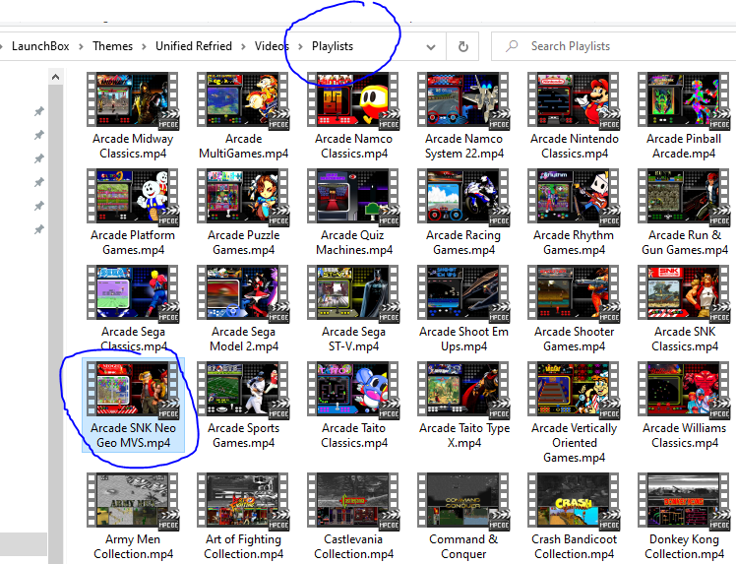Select Arcade MultiGames.mp4 thumbnail
Screen dimensions: 736x564
coord(243,99)
